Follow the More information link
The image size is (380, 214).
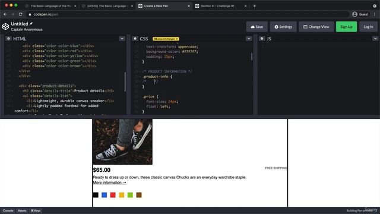(x=109, y=182)
